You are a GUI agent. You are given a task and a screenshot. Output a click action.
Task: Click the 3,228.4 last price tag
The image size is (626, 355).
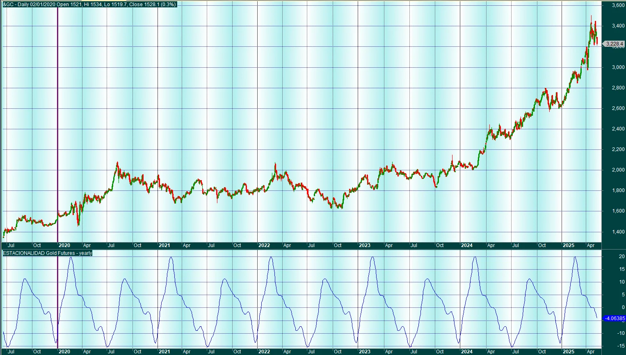(614, 44)
